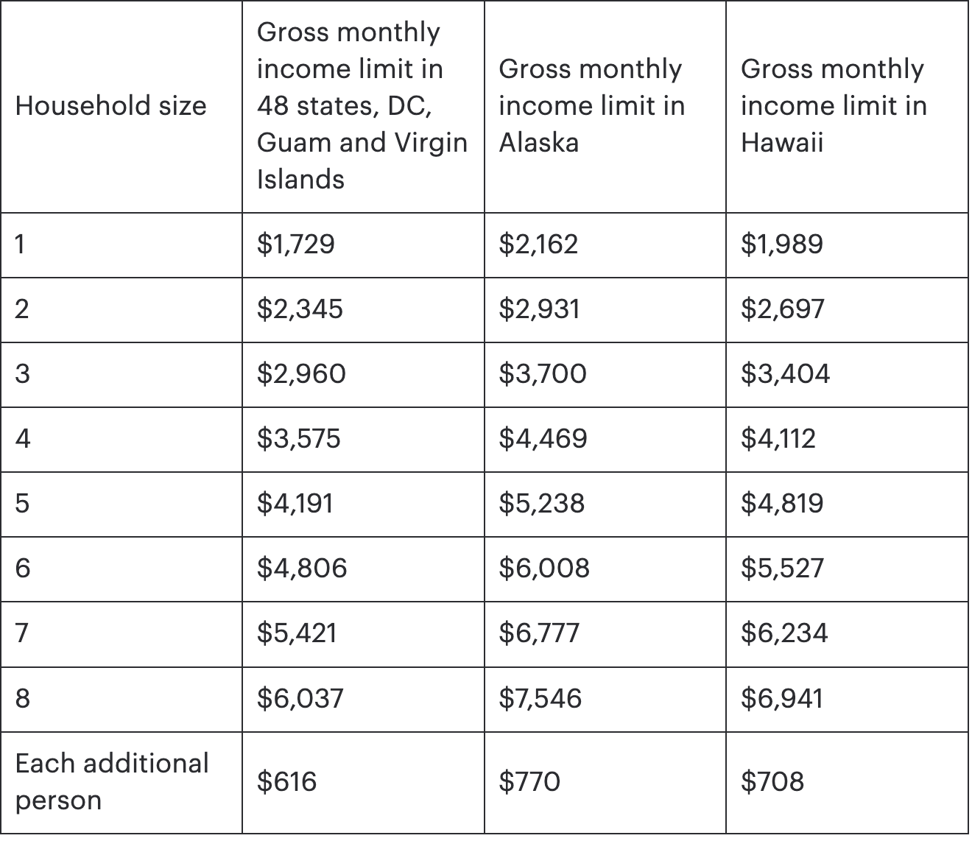The width and height of the screenshot is (972, 841).
Task: Select the 48 states income header cell
Action: tap(362, 105)
